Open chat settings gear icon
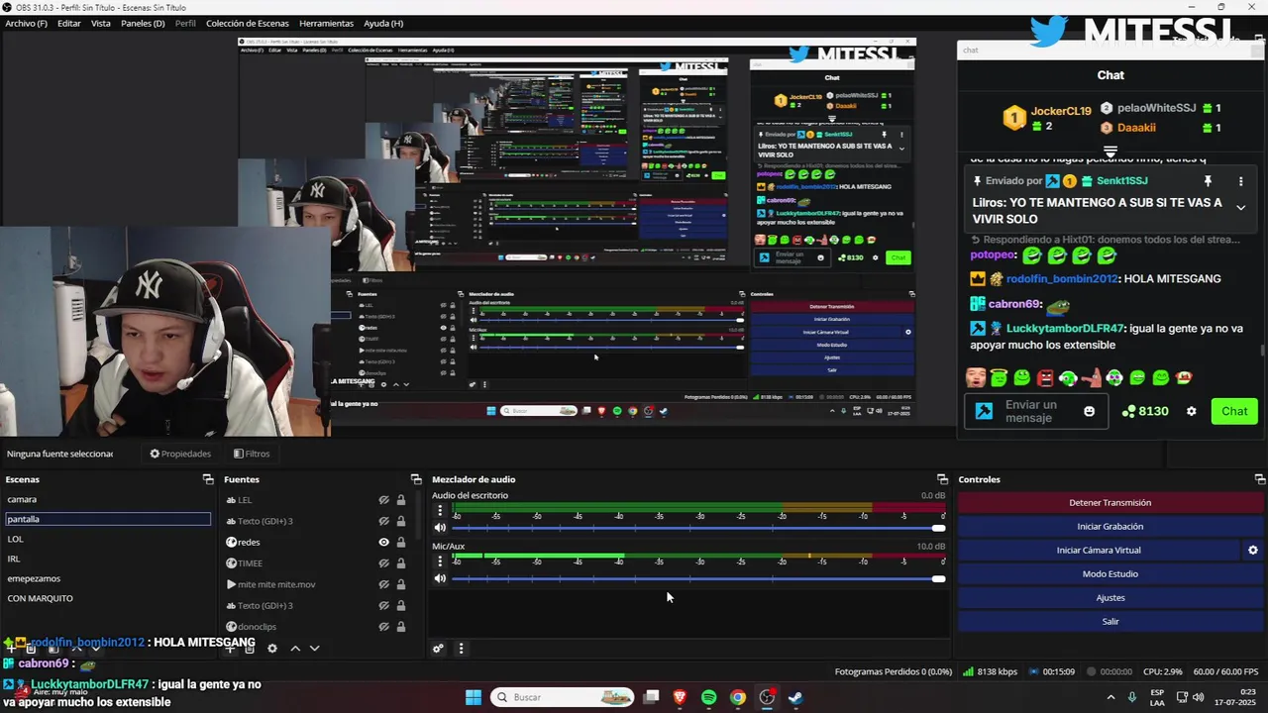 tap(1192, 411)
